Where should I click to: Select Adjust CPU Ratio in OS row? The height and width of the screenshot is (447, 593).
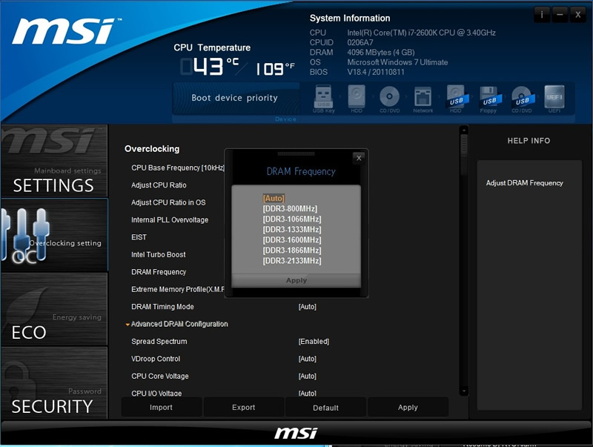pos(168,202)
